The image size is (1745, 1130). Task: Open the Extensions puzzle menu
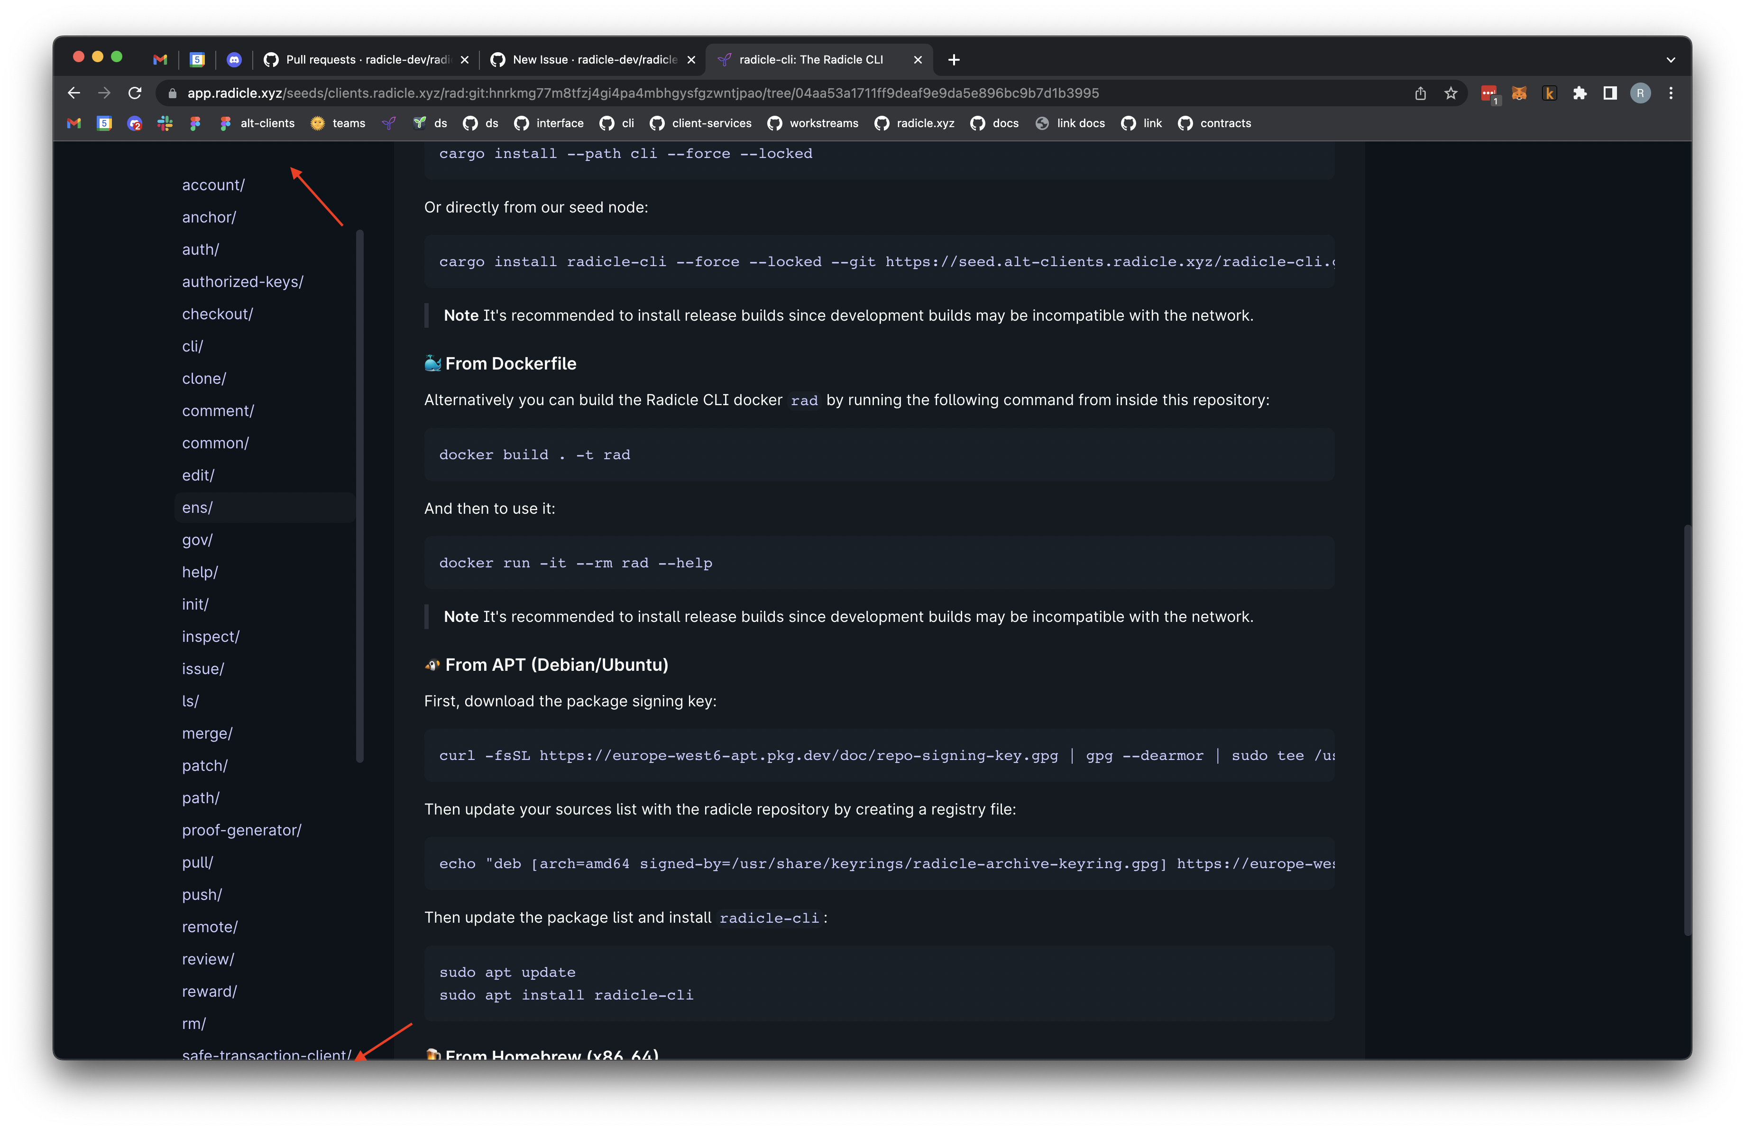[x=1580, y=93]
